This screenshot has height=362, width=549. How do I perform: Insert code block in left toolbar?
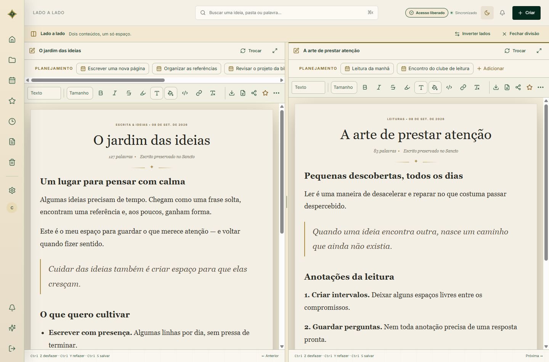(185, 93)
